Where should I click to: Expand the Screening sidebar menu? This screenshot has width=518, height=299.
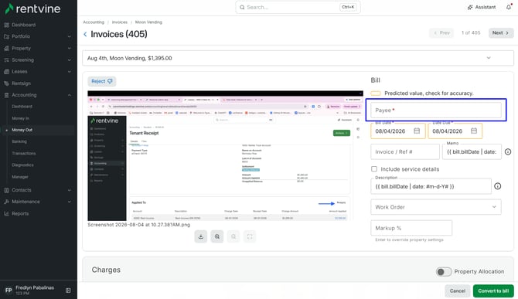tap(38, 59)
